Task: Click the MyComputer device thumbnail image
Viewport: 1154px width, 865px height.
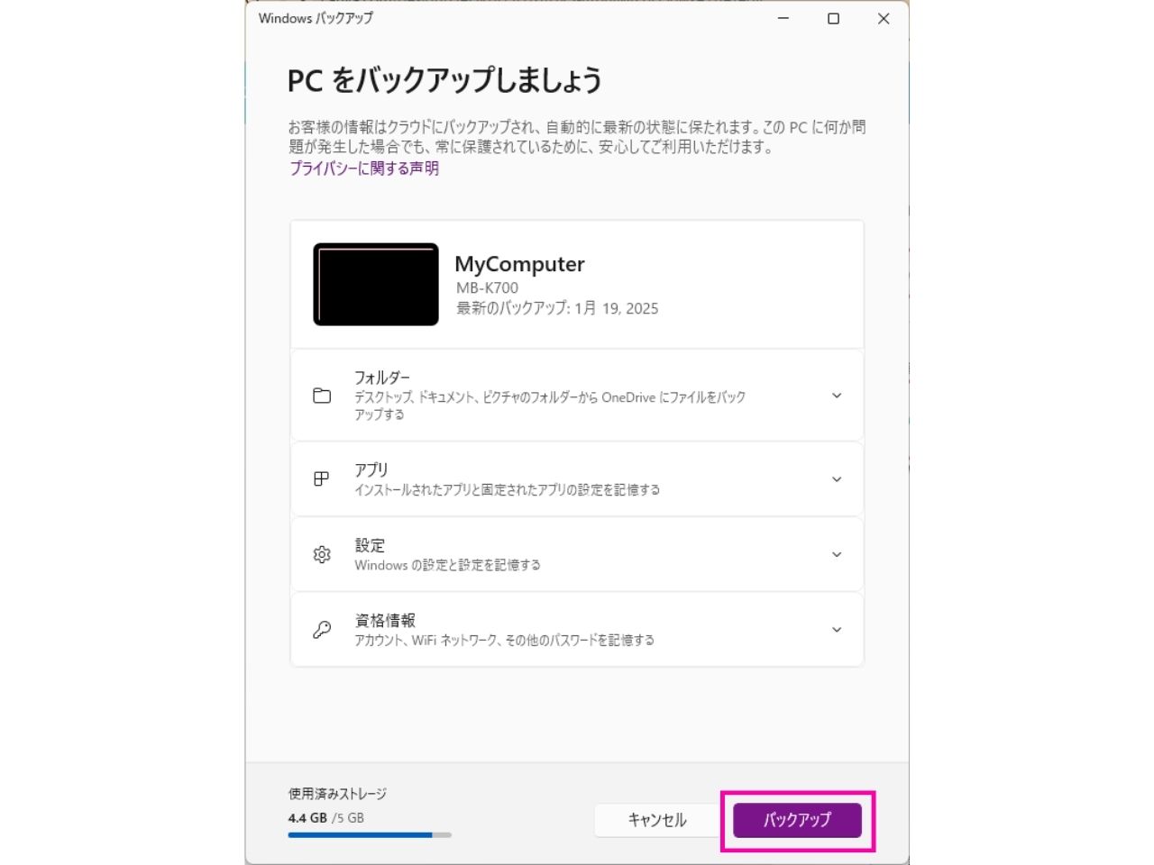Action: click(375, 283)
